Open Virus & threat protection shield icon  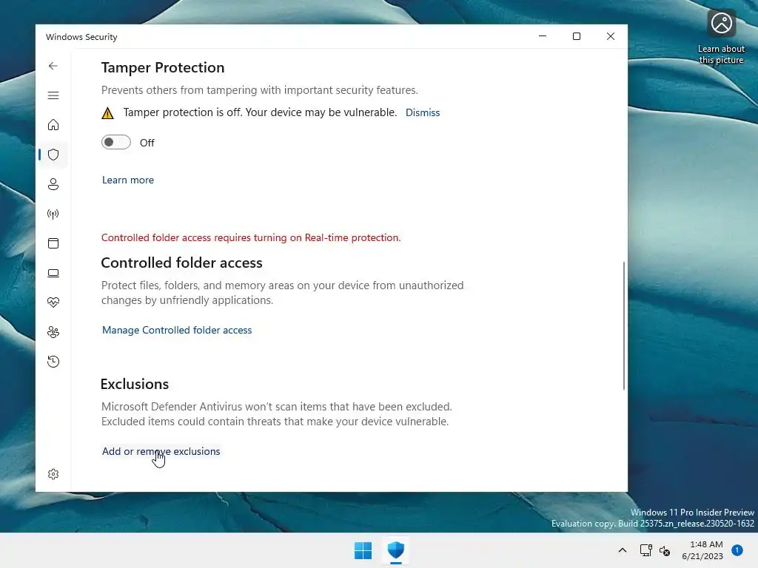click(53, 155)
